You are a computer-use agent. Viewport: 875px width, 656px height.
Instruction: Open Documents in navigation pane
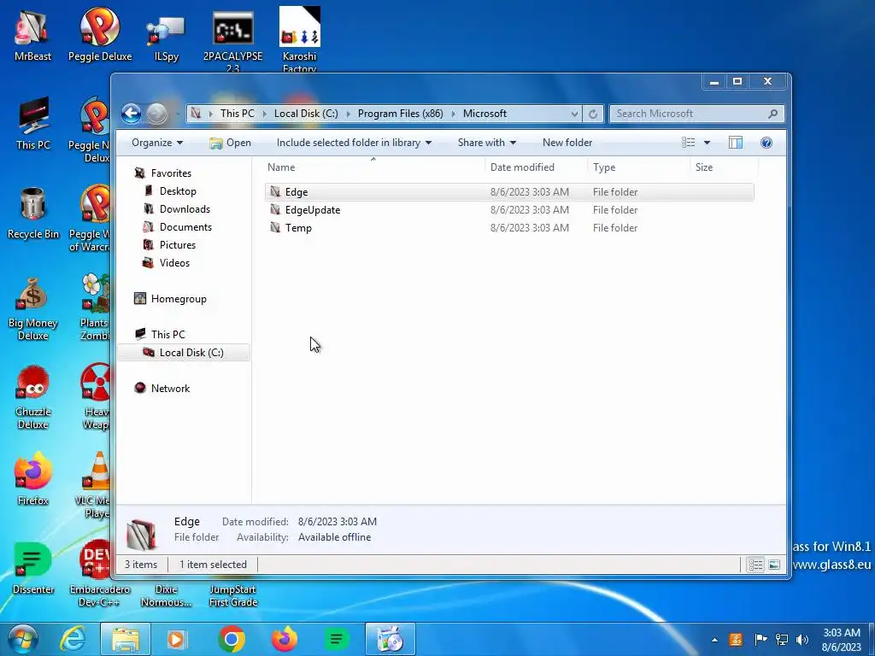coord(178,227)
